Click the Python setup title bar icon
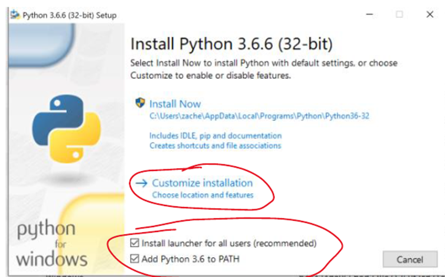 pos(15,15)
